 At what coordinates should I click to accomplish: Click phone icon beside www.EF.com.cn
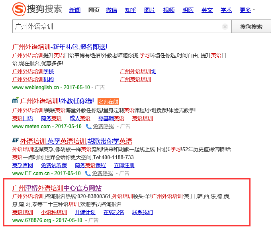[x=88, y=173]
